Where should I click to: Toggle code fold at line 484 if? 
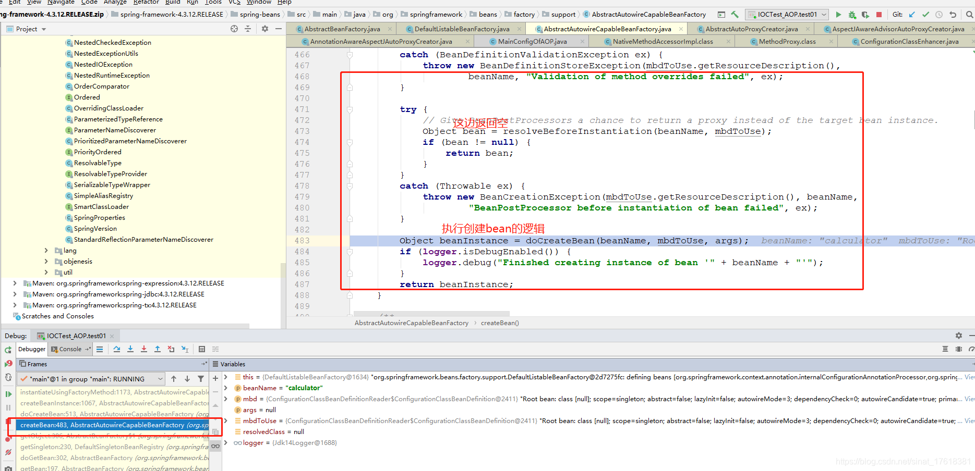[350, 252]
